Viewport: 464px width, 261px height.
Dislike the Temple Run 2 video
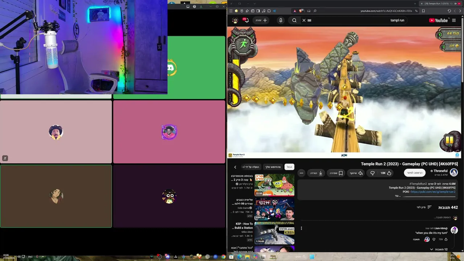click(373, 173)
